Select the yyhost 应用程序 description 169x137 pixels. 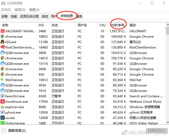pyautogui.click(x=141, y=112)
